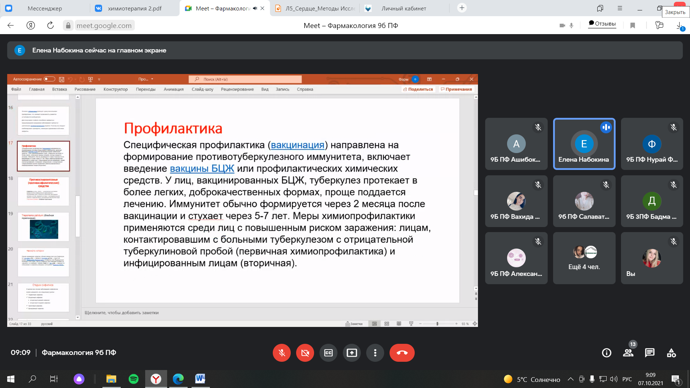Select 9Б ЗПФ Бадма participant tile

point(652,201)
